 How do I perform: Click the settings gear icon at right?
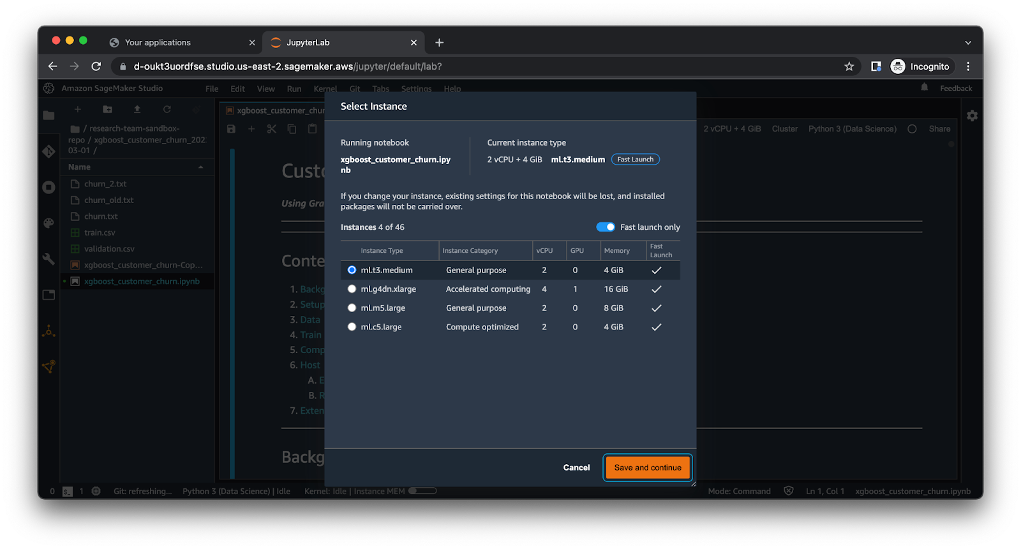pyautogui.click(x=972, y=116)
